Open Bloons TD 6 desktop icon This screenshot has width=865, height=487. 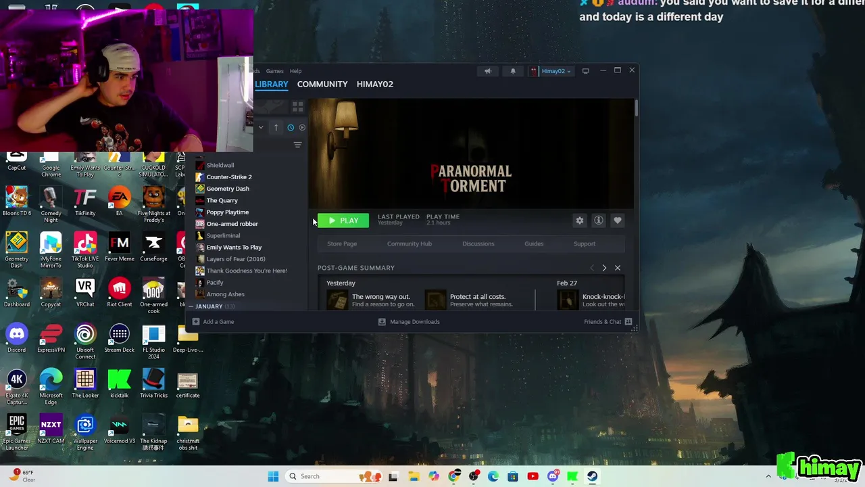[x=17, y=202]
